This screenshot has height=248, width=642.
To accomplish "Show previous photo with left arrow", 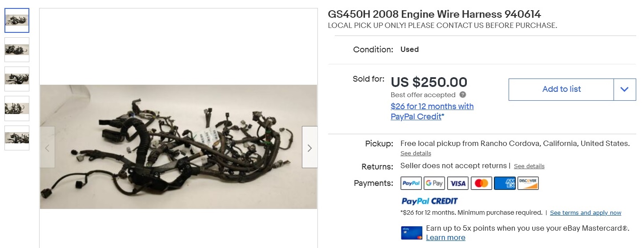I will pos(48,147).
